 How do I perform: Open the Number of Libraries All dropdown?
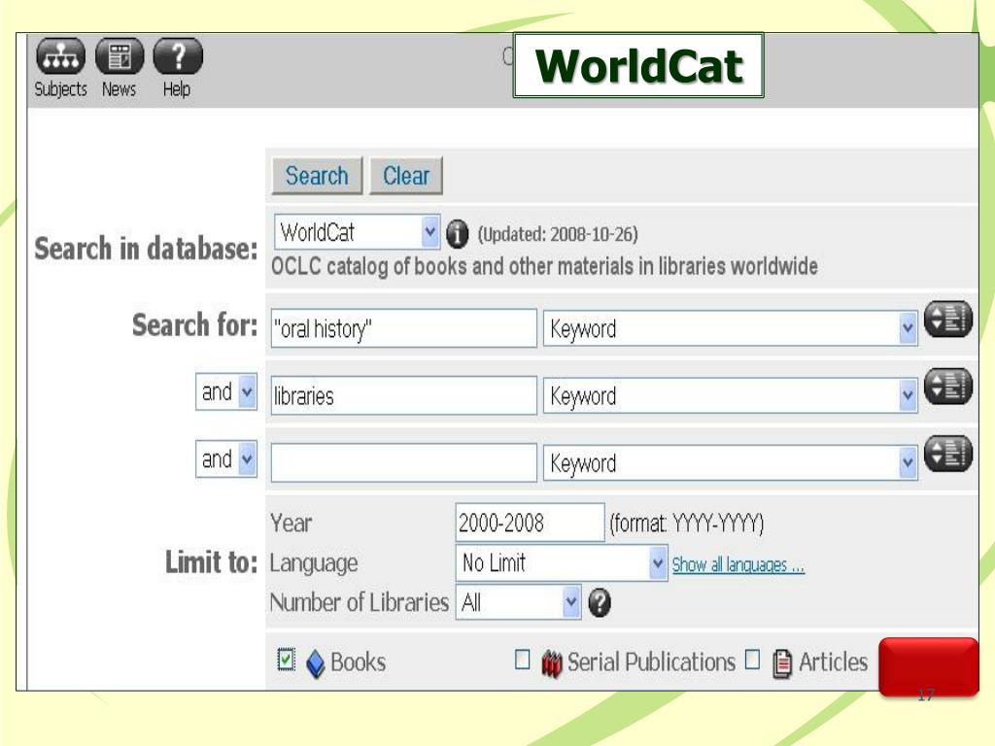(519, 602)
